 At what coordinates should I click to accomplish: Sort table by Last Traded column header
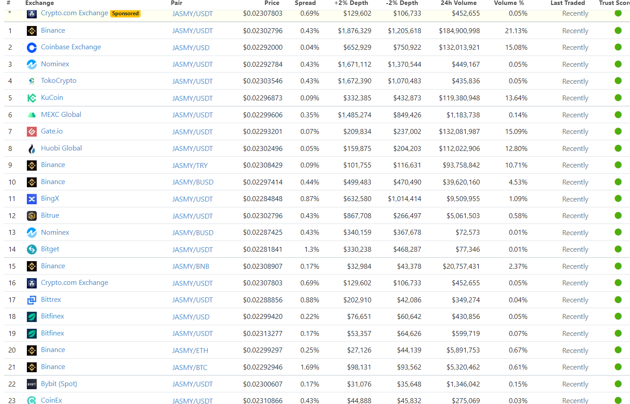pyautogui.click(x=568, y=3)
